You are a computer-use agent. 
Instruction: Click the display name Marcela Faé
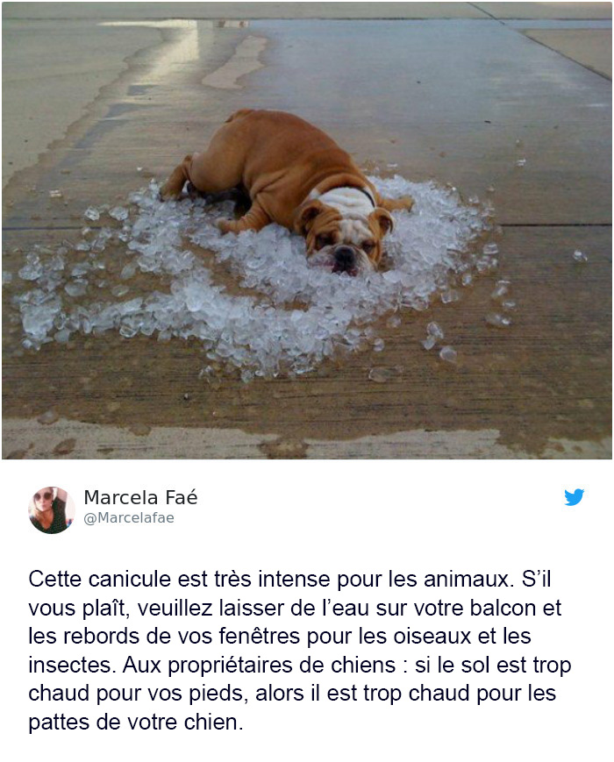tap(140, 498)
